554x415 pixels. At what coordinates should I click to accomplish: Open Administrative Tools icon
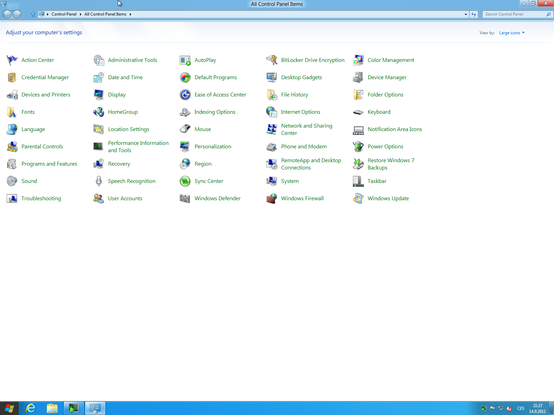[x=99, y=60]
